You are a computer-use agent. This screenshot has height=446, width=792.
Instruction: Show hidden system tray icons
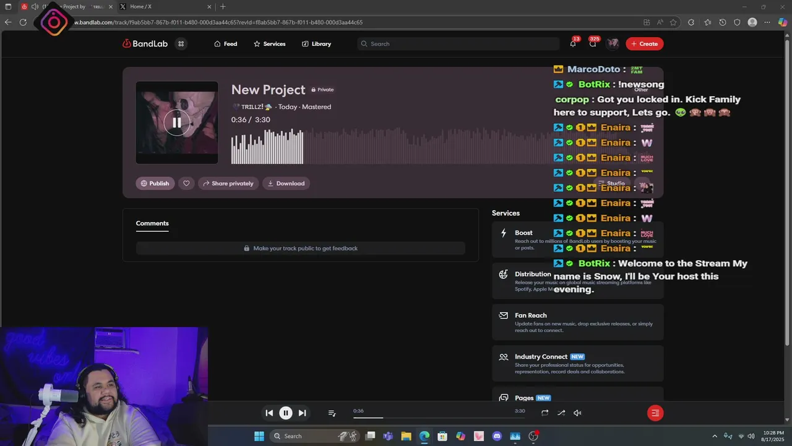[715, 436]
